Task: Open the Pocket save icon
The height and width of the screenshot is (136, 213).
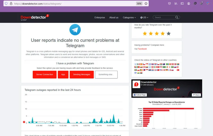Action: [169, 3]
